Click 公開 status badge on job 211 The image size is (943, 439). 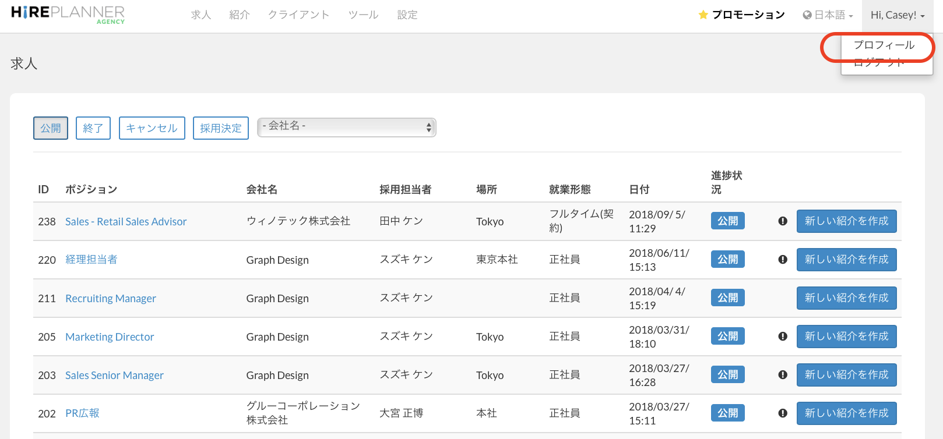coord(727,298)
